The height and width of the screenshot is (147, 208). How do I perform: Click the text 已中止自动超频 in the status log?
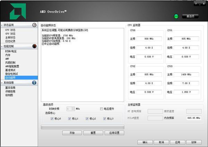pos(51,44)
